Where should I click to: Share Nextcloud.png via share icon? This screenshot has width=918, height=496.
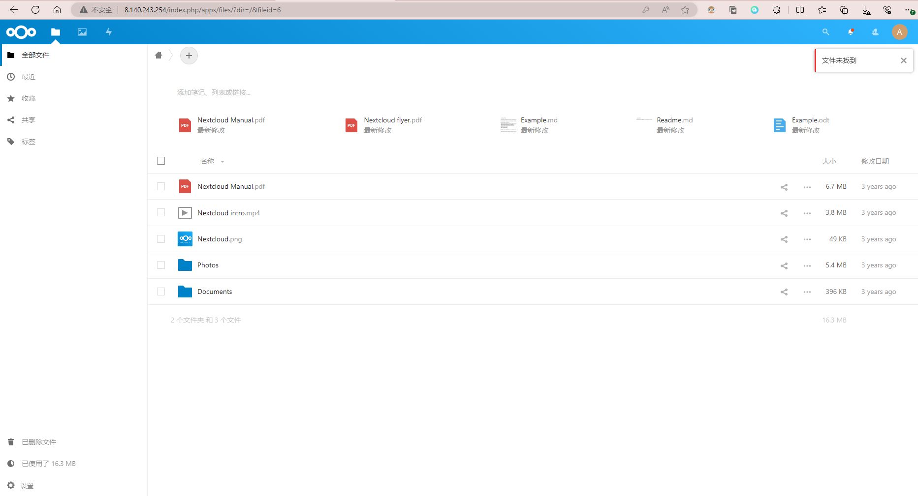pos(784,239)
